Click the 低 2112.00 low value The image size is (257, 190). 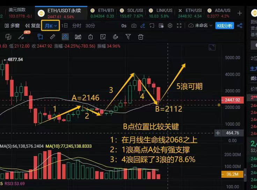[x=19, y=46]
